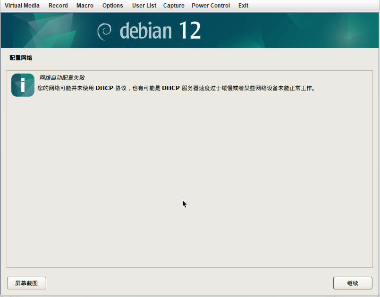Open the Macro menu
Screen dimensions: 380x297
click(85, 6)
